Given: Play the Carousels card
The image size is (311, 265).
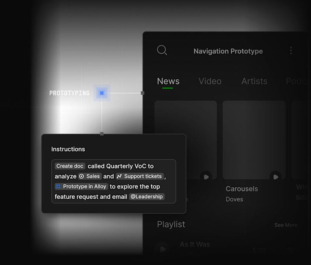Looking at the screenshot, I should pyautogui.click(x=275, y=177).
